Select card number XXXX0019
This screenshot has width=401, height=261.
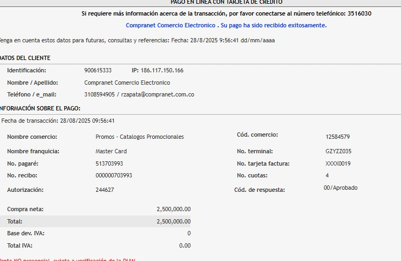338,163
